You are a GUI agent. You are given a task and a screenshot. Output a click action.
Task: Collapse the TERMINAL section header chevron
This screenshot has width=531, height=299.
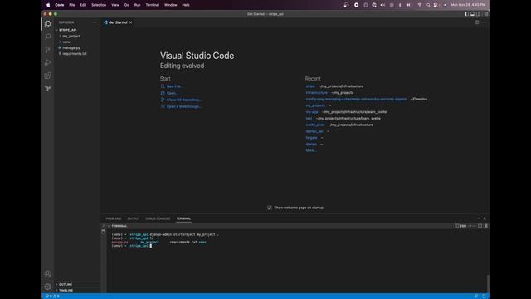click(109, 226)
